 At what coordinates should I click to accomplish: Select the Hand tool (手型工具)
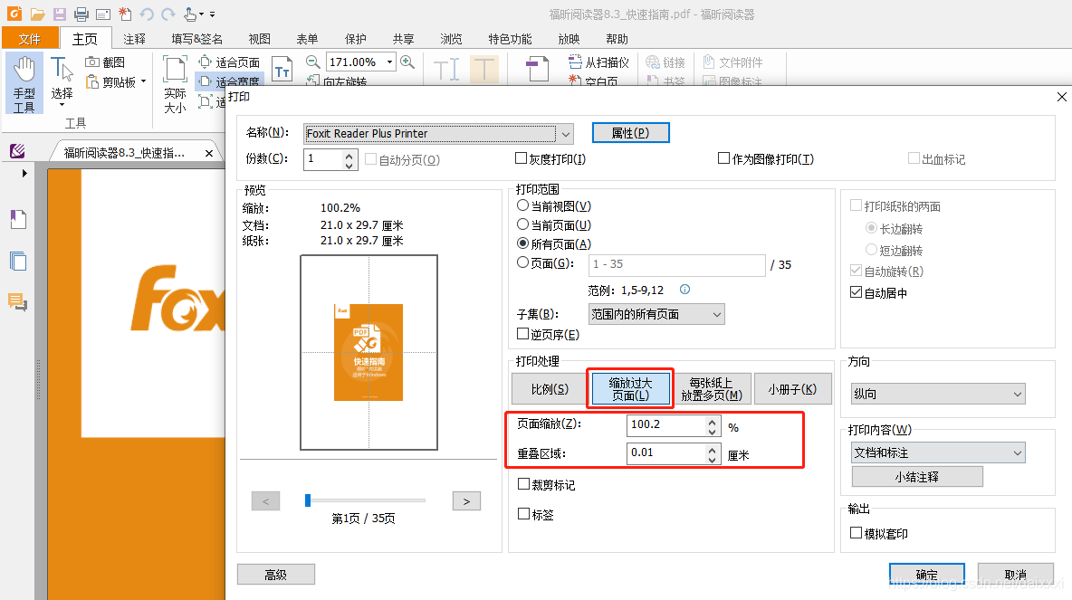click(24, 83)
